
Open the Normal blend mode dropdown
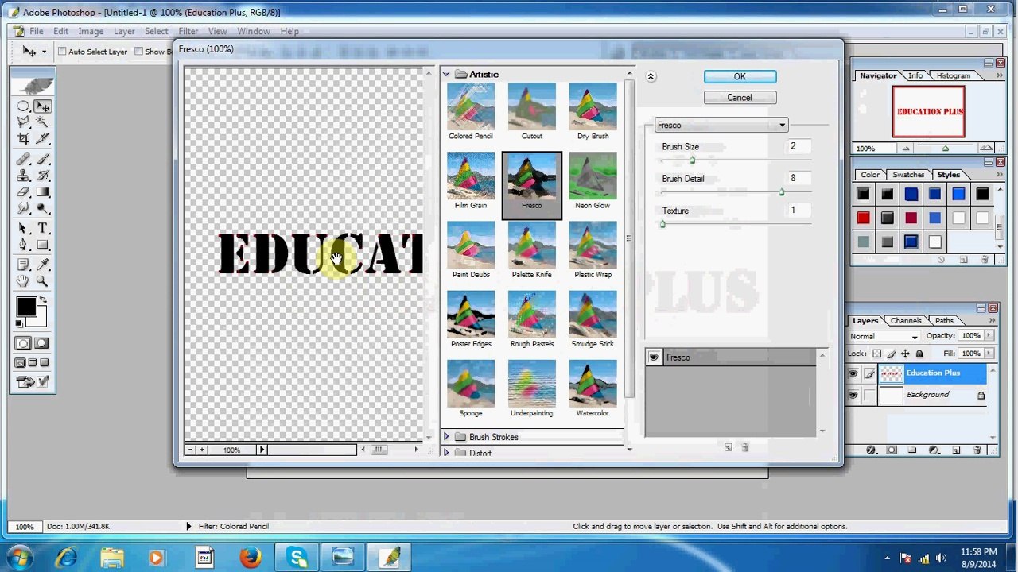coord(884,336)
